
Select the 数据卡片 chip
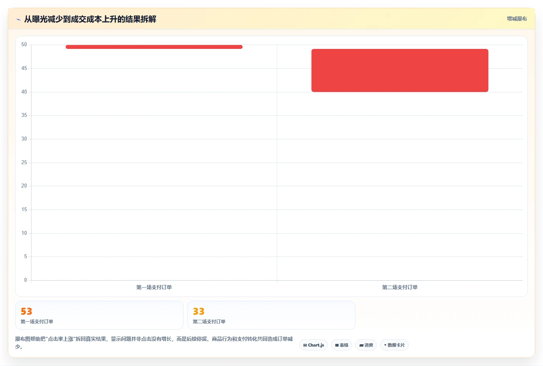394,345
